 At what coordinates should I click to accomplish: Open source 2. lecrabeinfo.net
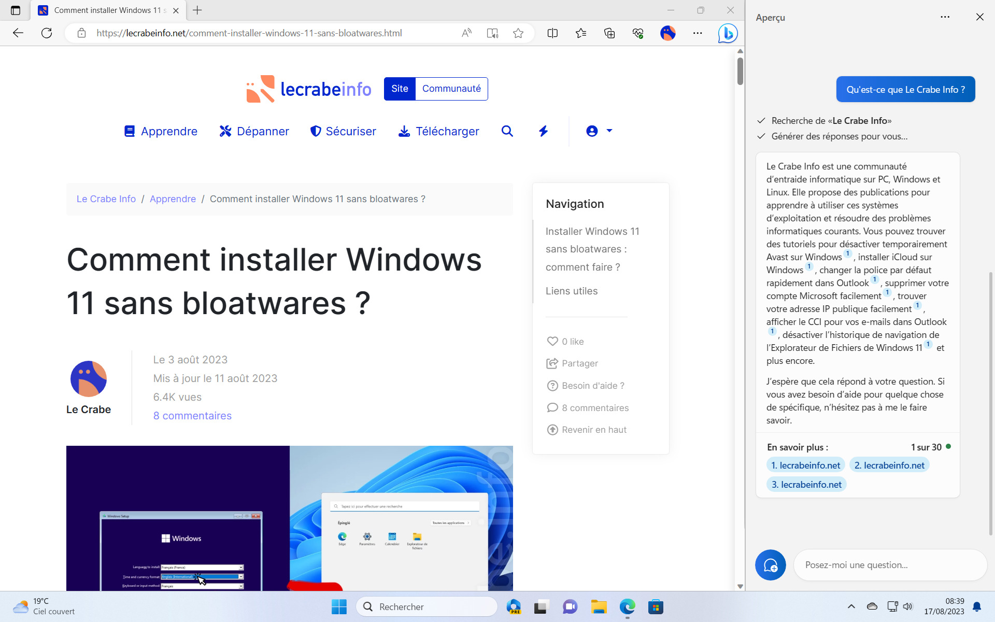[x=889, y=465]
